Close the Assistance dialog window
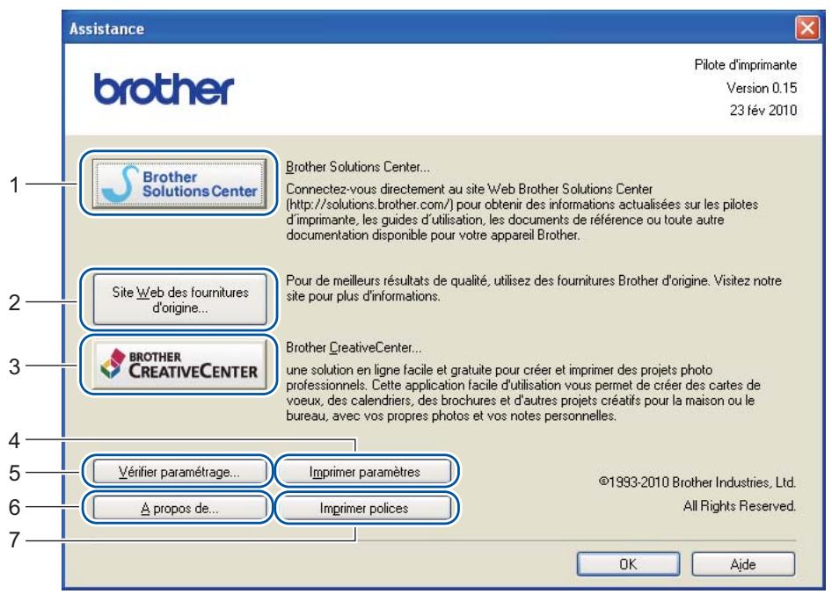Screen dimensions: 832x594 (807, 27)
